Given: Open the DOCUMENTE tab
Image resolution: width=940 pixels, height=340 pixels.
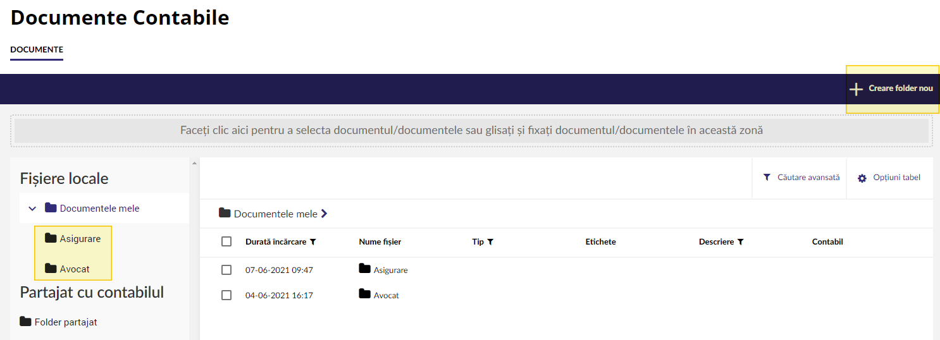Looking at the screenshot, I should (x=37, y=49).
